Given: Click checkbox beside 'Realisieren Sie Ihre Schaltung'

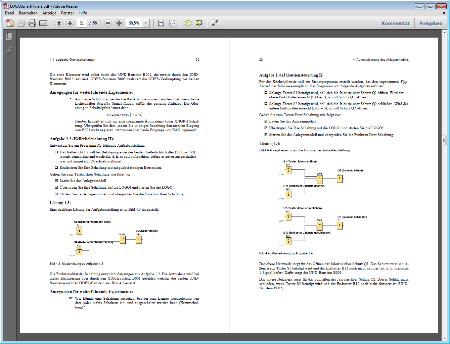Looking at the screenshot, I should 56,167.
